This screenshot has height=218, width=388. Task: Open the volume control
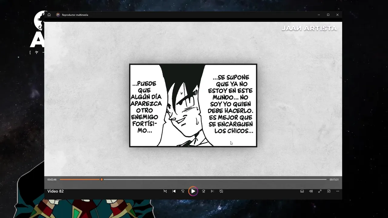click(x=311, y=191)
